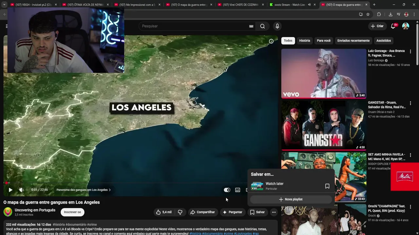Screen dimensions: 419x235
Task: Open Luiz Gonzaga Asa Branca thumbnail
Action: pos(324,73)
